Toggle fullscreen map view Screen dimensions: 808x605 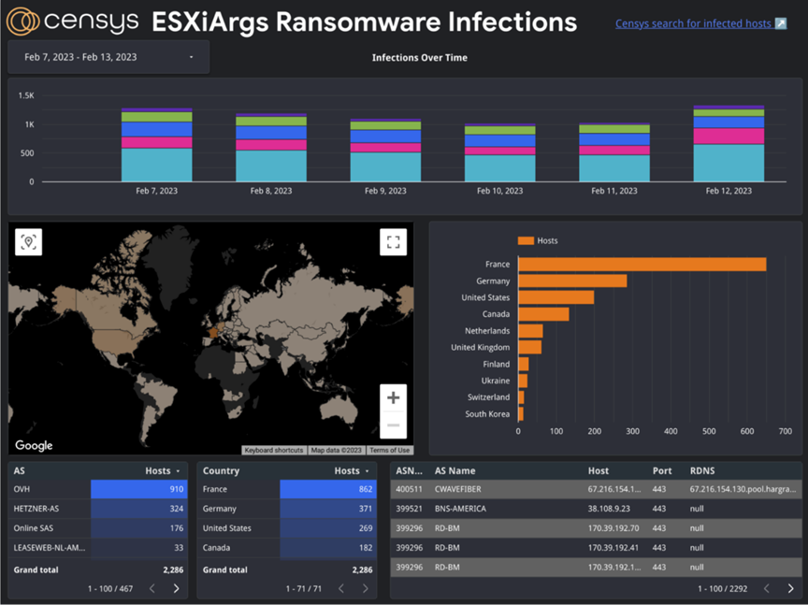click(x=393, y=241)
